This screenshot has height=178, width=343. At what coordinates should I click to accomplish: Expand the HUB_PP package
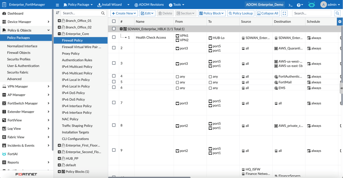point(59,158)
